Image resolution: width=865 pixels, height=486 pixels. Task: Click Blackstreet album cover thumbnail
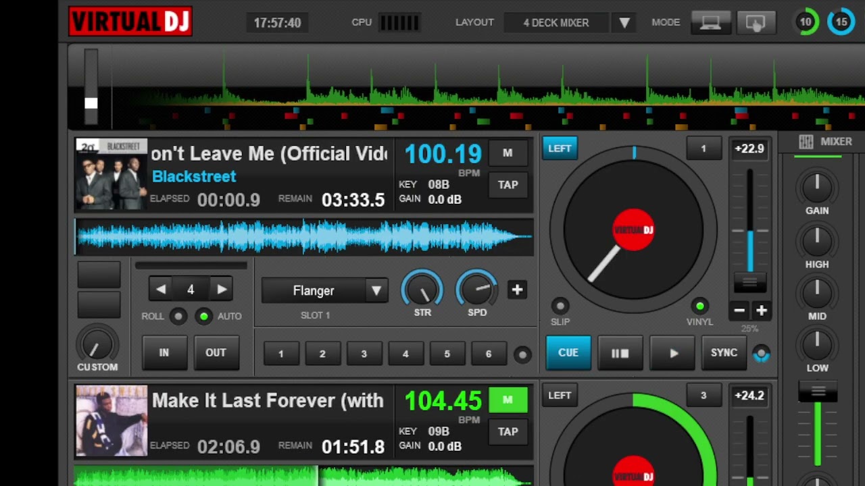(111, 174)
